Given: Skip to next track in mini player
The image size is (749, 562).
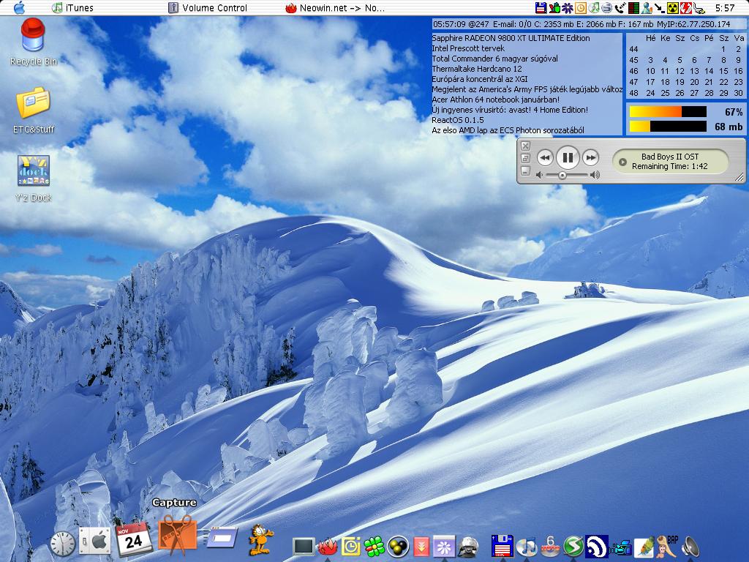Looking at the screenshot, I should (x=590, y=157).
